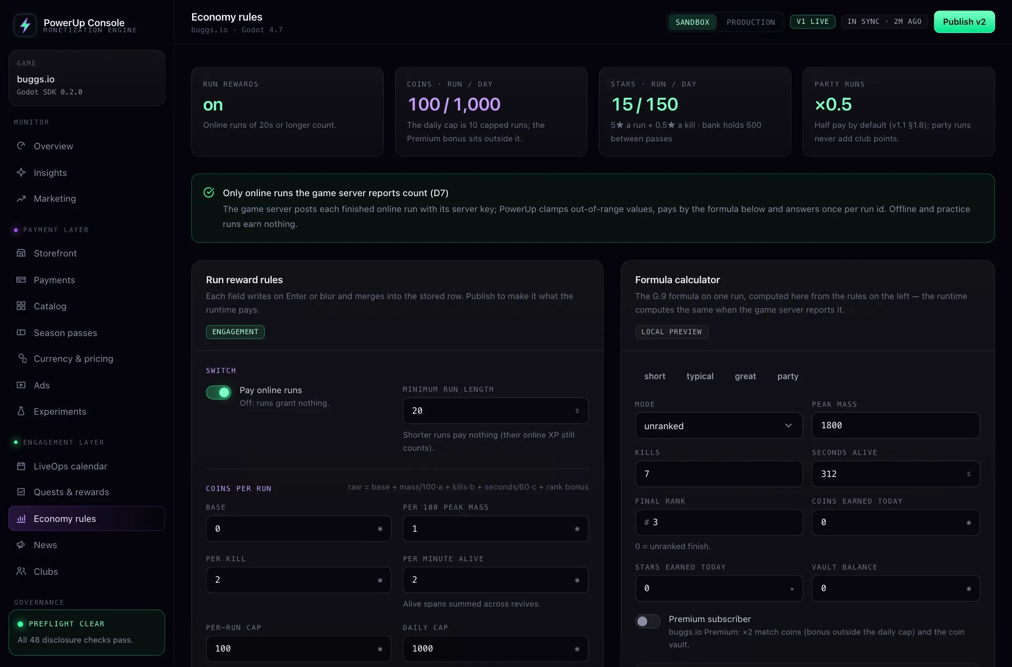The width and height of the screenshot is (1012, 667).
Task: Click the Minimum run length field
Action: pos(496,410)
